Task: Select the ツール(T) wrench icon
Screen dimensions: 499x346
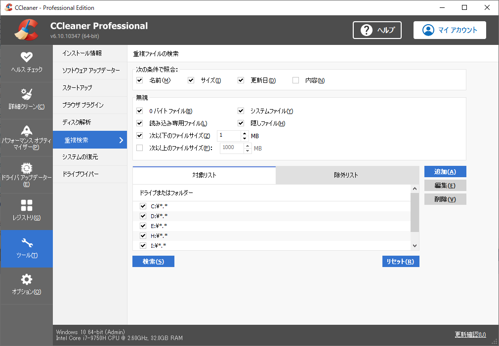Action: coord(27,243)
